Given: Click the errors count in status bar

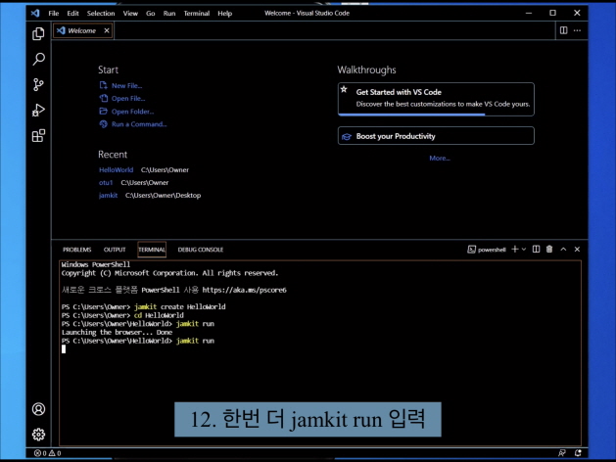Looking at the screenshot, I should tap(40, 453).
